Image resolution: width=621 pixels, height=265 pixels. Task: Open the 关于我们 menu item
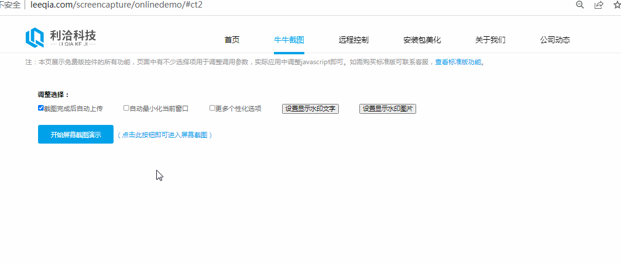click(490, 40)
